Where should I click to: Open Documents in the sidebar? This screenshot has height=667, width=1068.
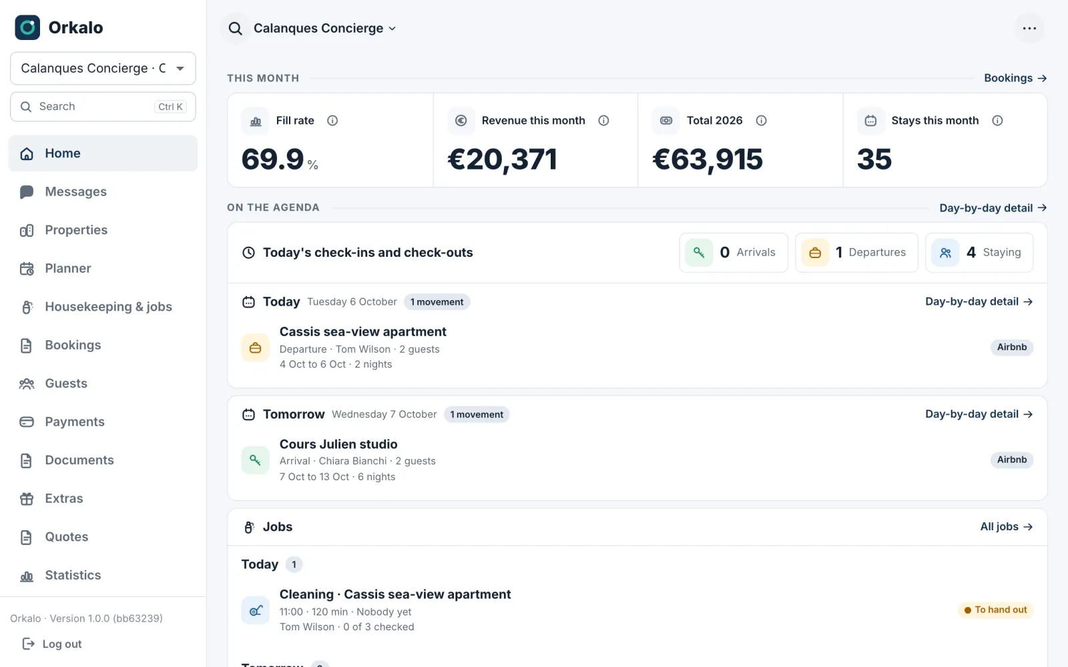tap(103, 460)
